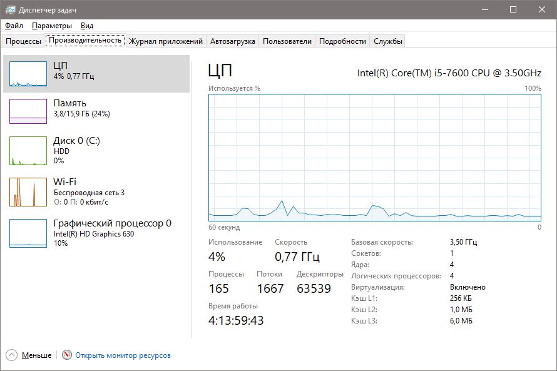The width and height of the screenshot is (557, 371).
Task: Switch to the Подробности tab
Action: tap(342, 41)
